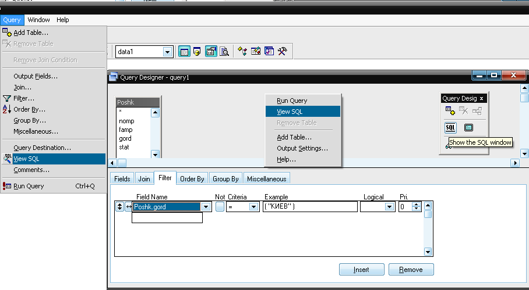Choose Add Table... in Query menu
The width and height of the screenshot is (529, 290).
[x=54, y=33]
